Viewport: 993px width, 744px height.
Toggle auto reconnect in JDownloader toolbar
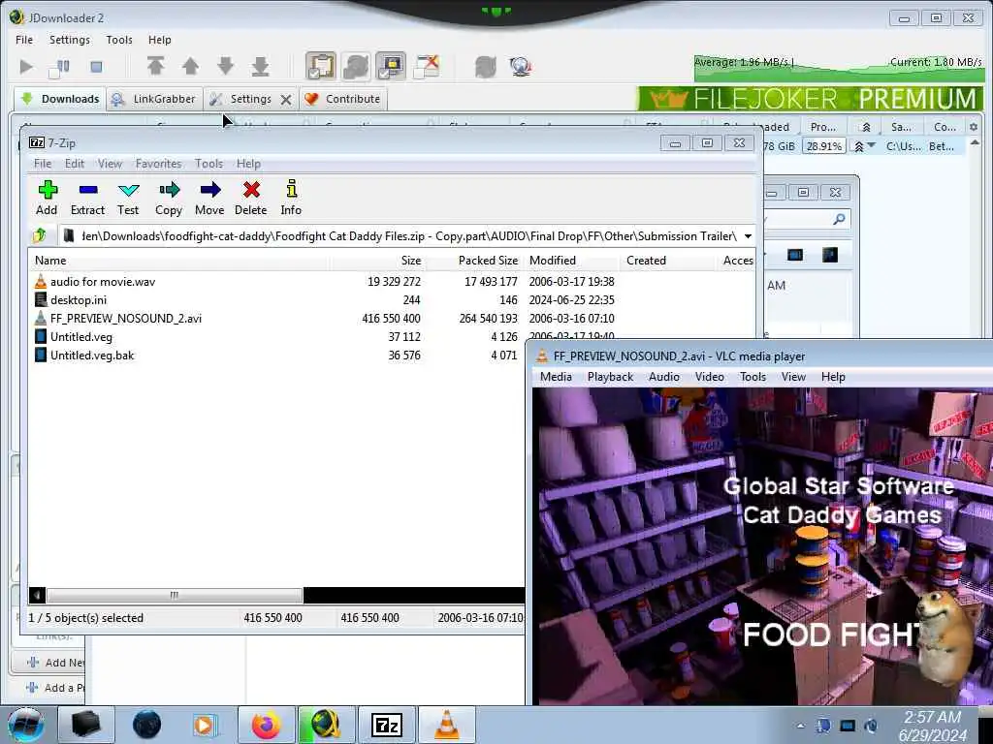[356, 66]
